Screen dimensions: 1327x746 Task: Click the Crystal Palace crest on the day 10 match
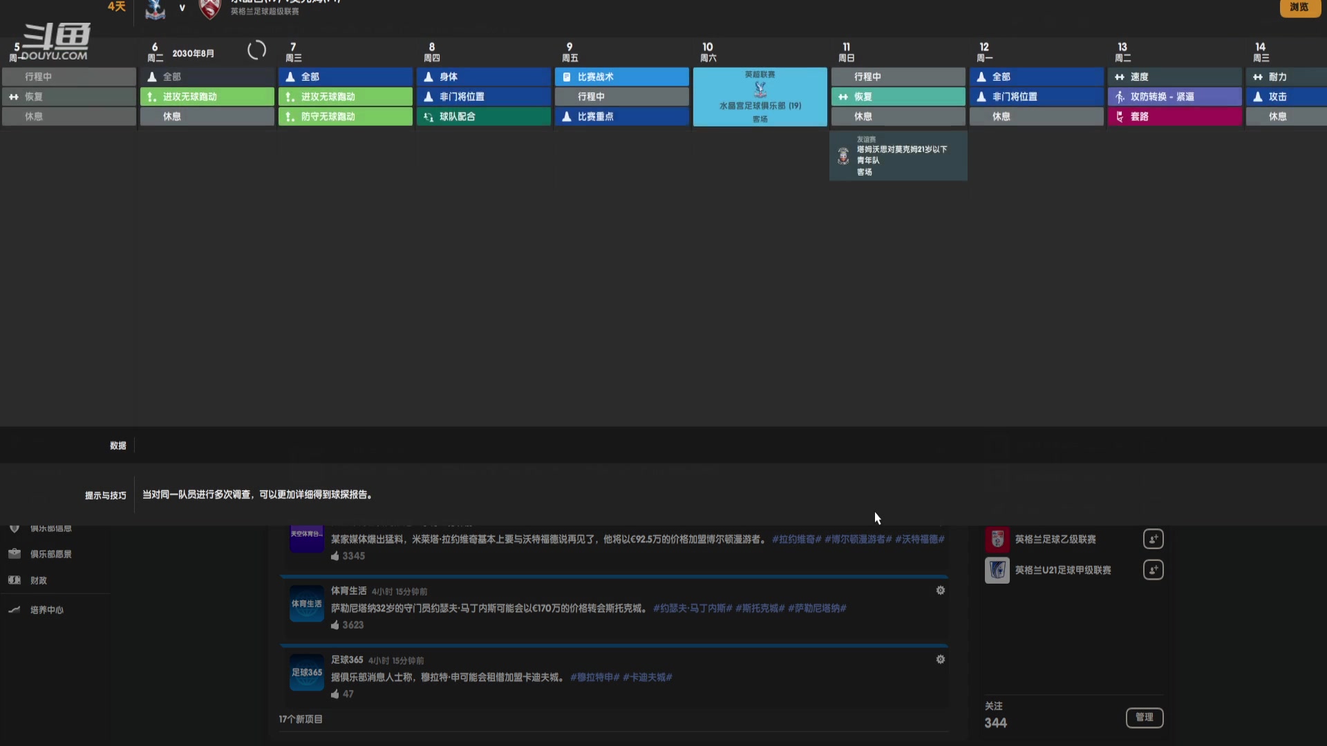760,89
